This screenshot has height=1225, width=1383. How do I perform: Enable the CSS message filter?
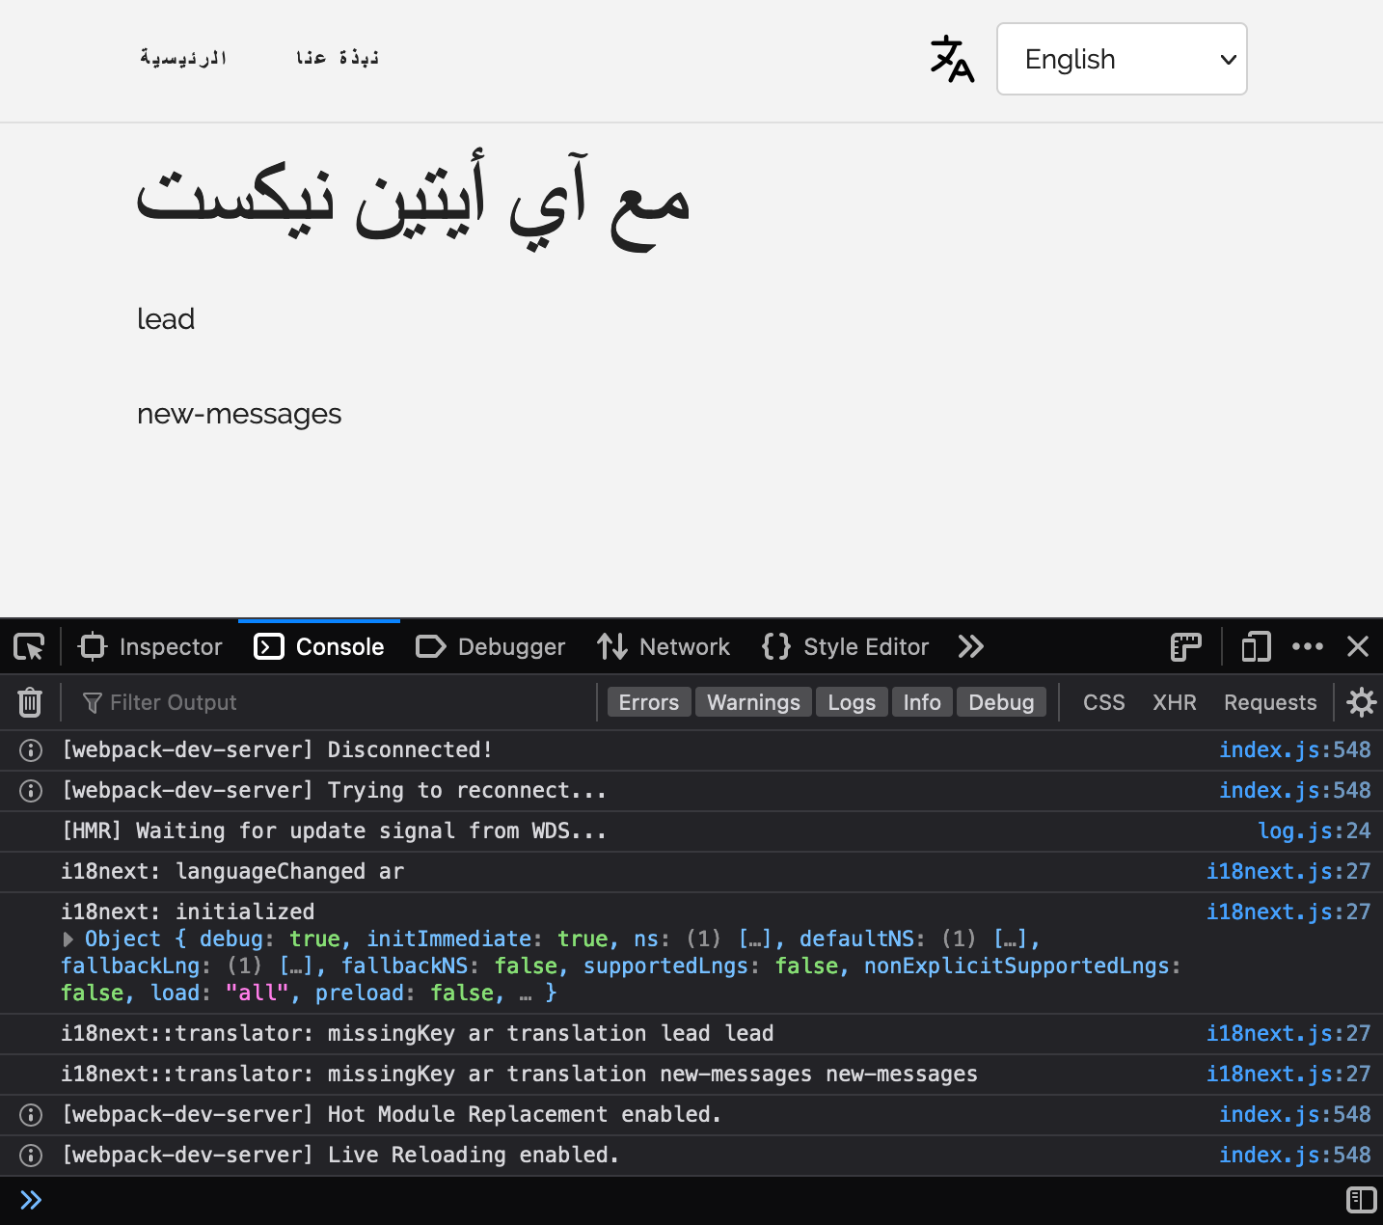coord(1102,701)
